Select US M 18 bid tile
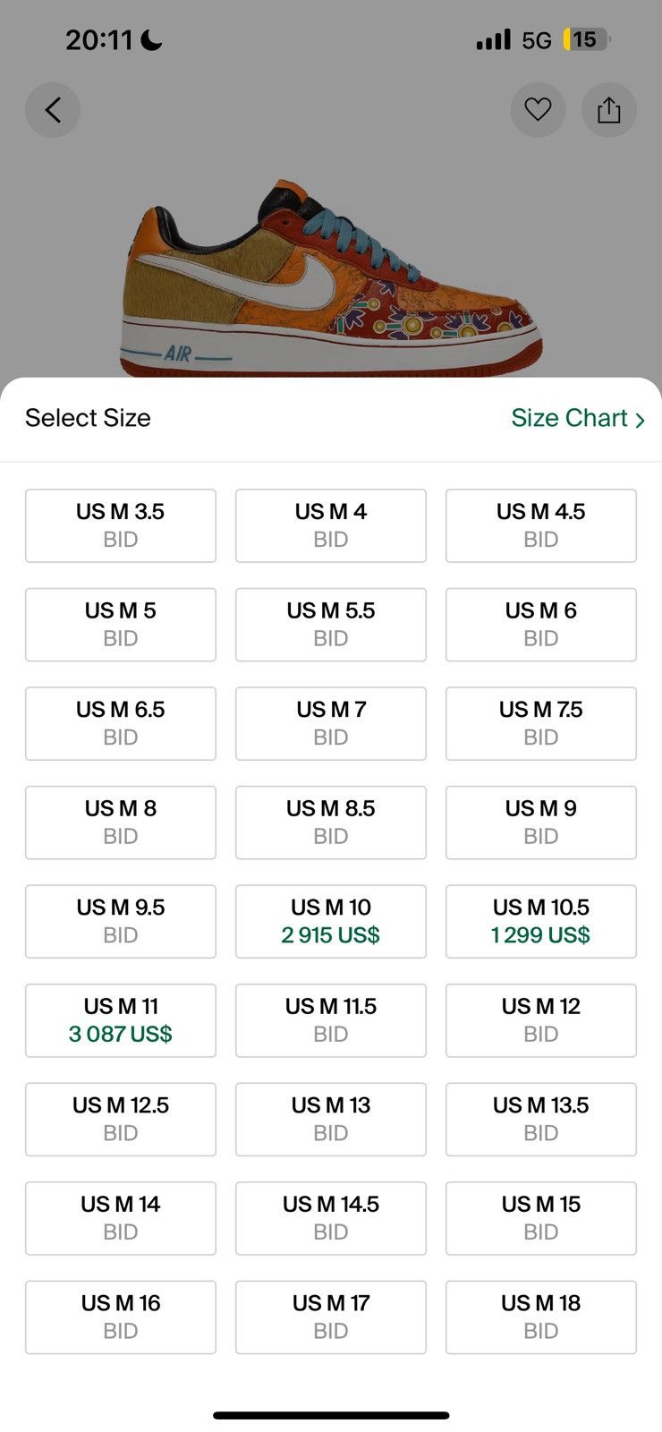The height and width of the screenshot is (1432, 662). pyautogui.click(x=541, y=1317)
